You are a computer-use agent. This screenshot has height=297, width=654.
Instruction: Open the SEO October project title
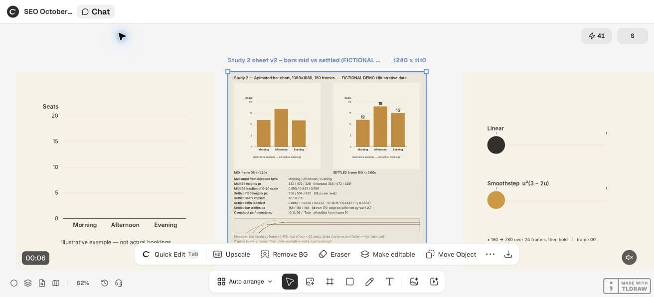[x=48, y=11]
